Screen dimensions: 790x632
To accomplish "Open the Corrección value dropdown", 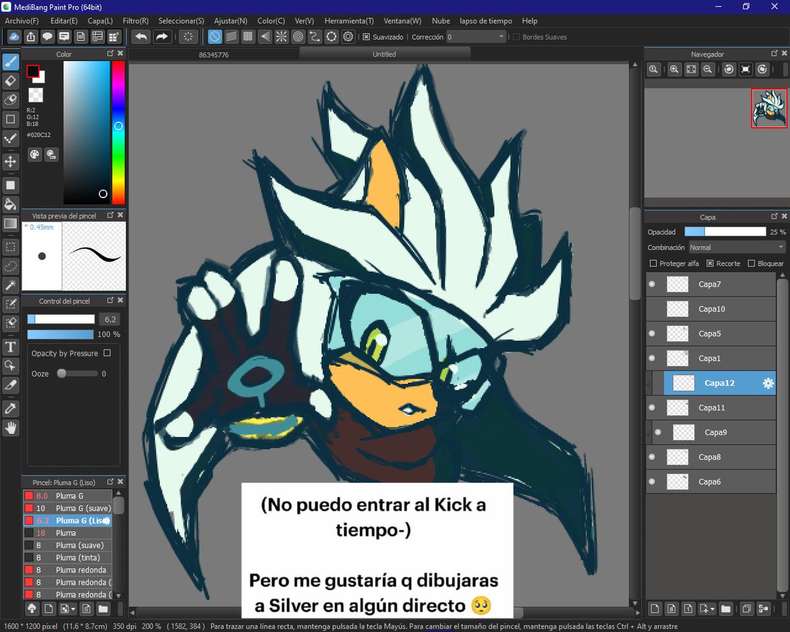I will point(476,37).
